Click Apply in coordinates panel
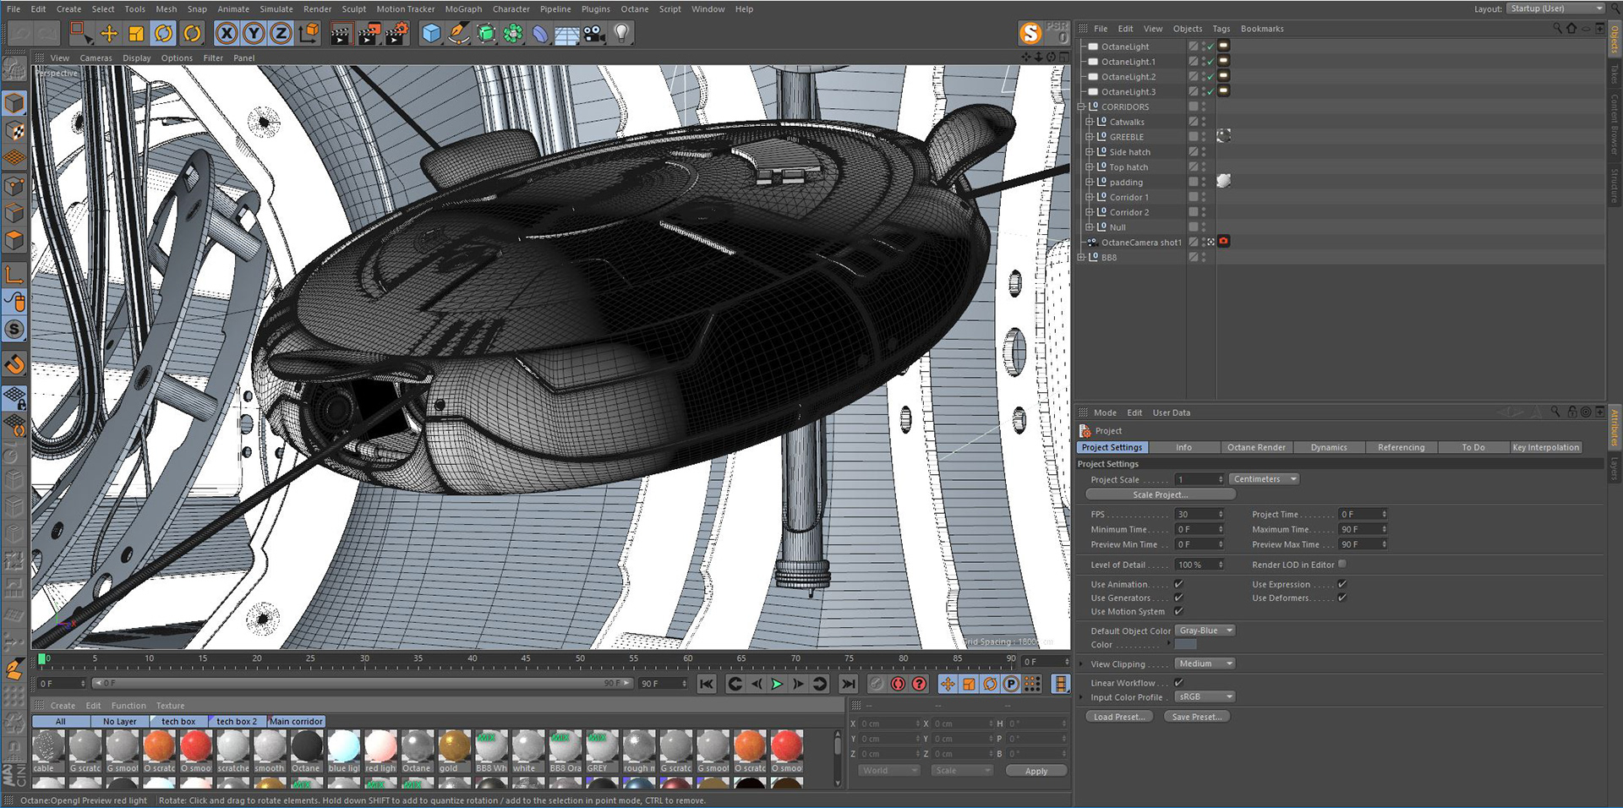 (1036, 771)
